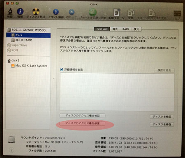Click the Unmount (マウント解除) toolbar icon
Image resolution: width=185 pixels, height=158 pixels.
point(55,12)
